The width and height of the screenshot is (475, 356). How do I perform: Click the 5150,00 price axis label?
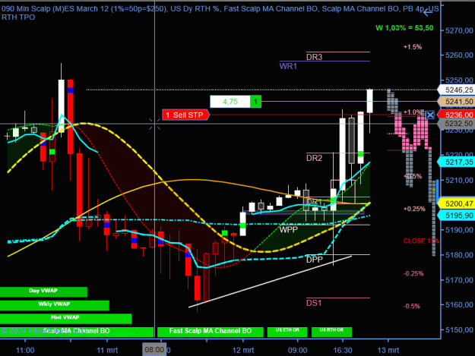coord(459,330)
